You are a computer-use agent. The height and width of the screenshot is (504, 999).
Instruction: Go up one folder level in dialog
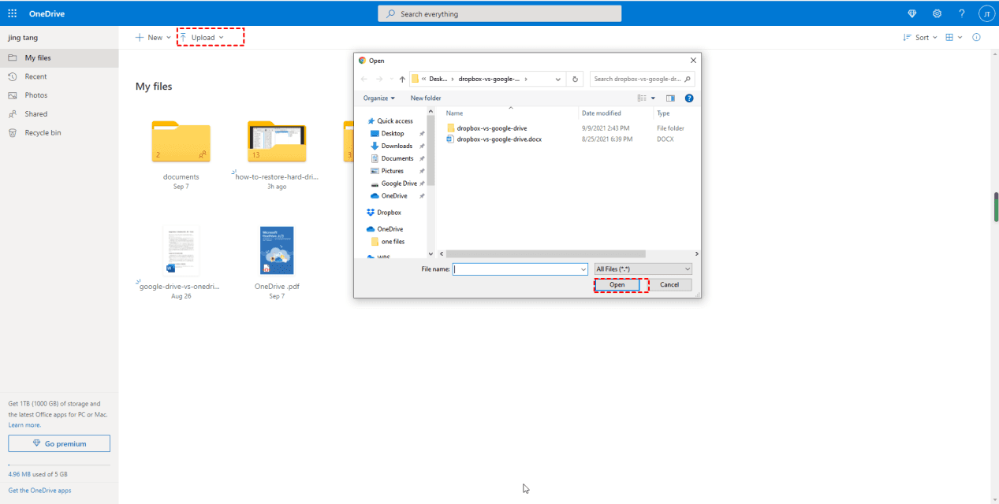click(402, 79)
